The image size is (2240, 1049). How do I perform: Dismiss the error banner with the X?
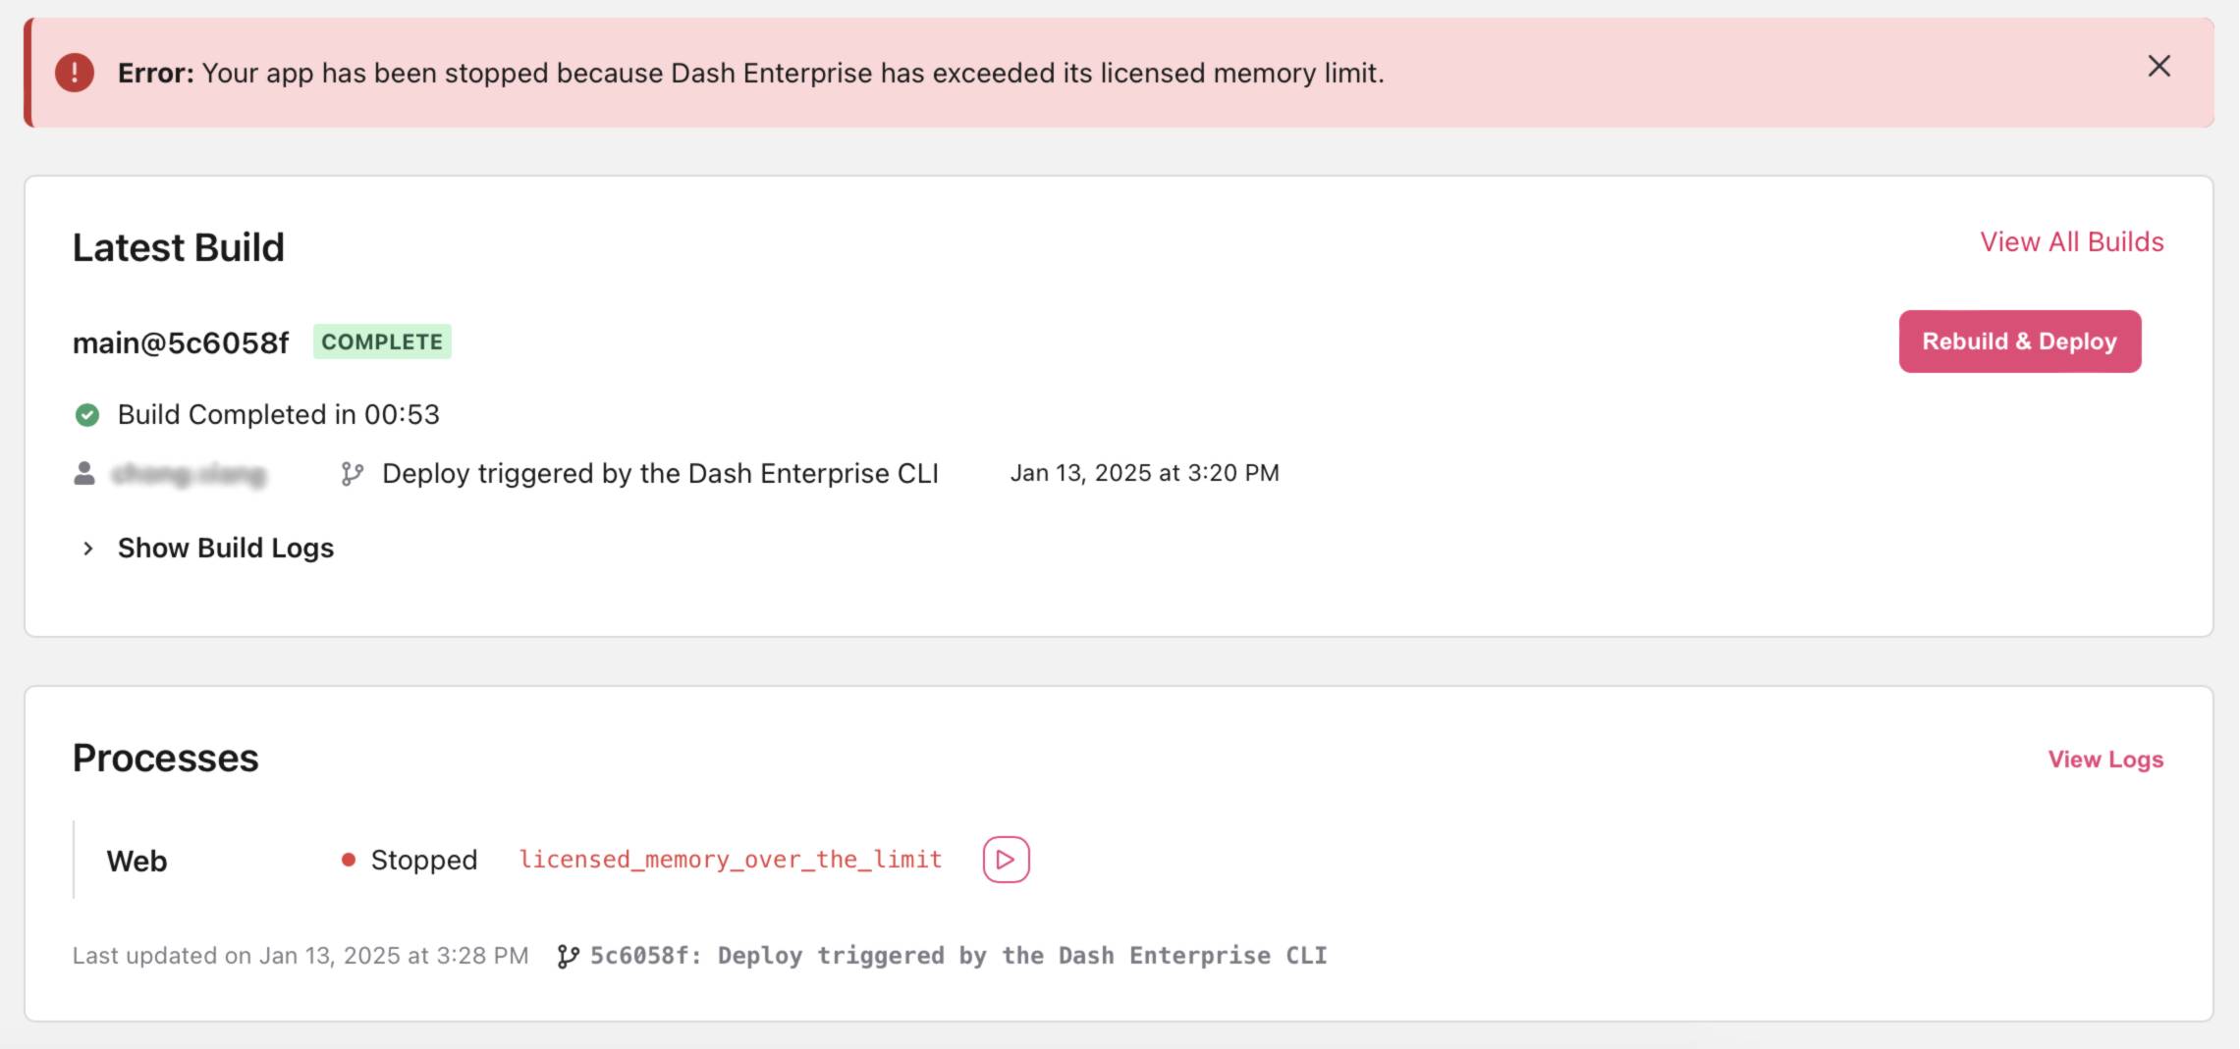[x=2158, y=67]
